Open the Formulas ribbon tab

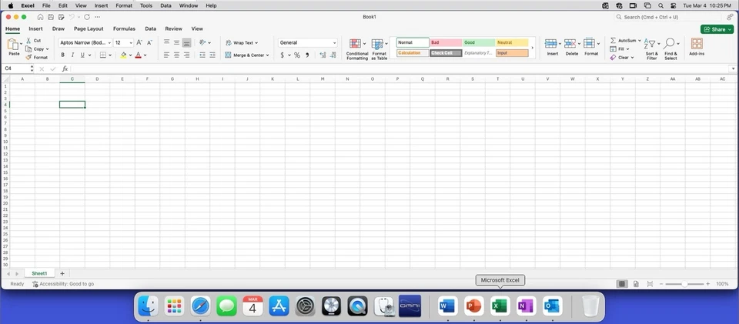click(x=124, y=28)
